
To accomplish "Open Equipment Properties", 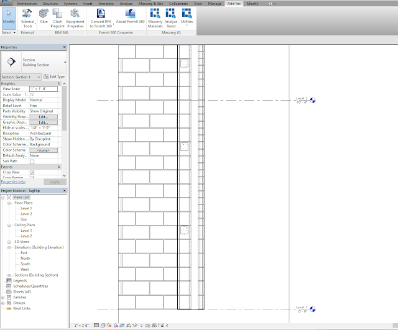I will coord(75,18).
